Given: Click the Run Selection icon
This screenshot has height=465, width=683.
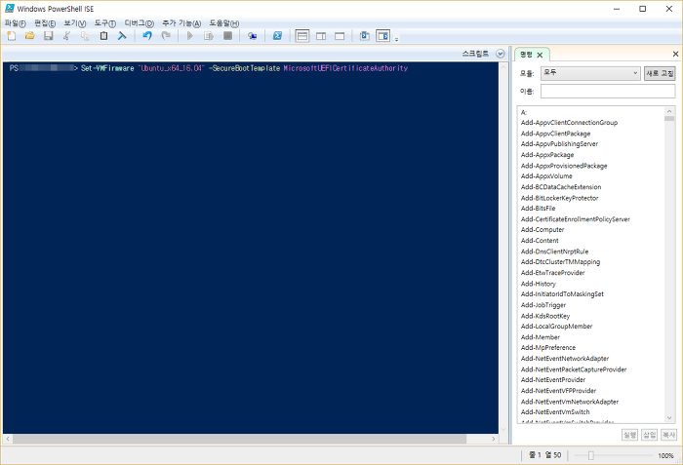Looking at the screenshot, I should pos(209,36).
